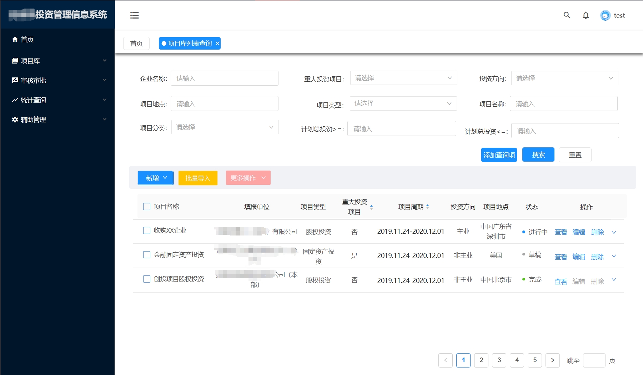Expand more actions for 创投项目股权投资 row

click(x=614, y=280)
